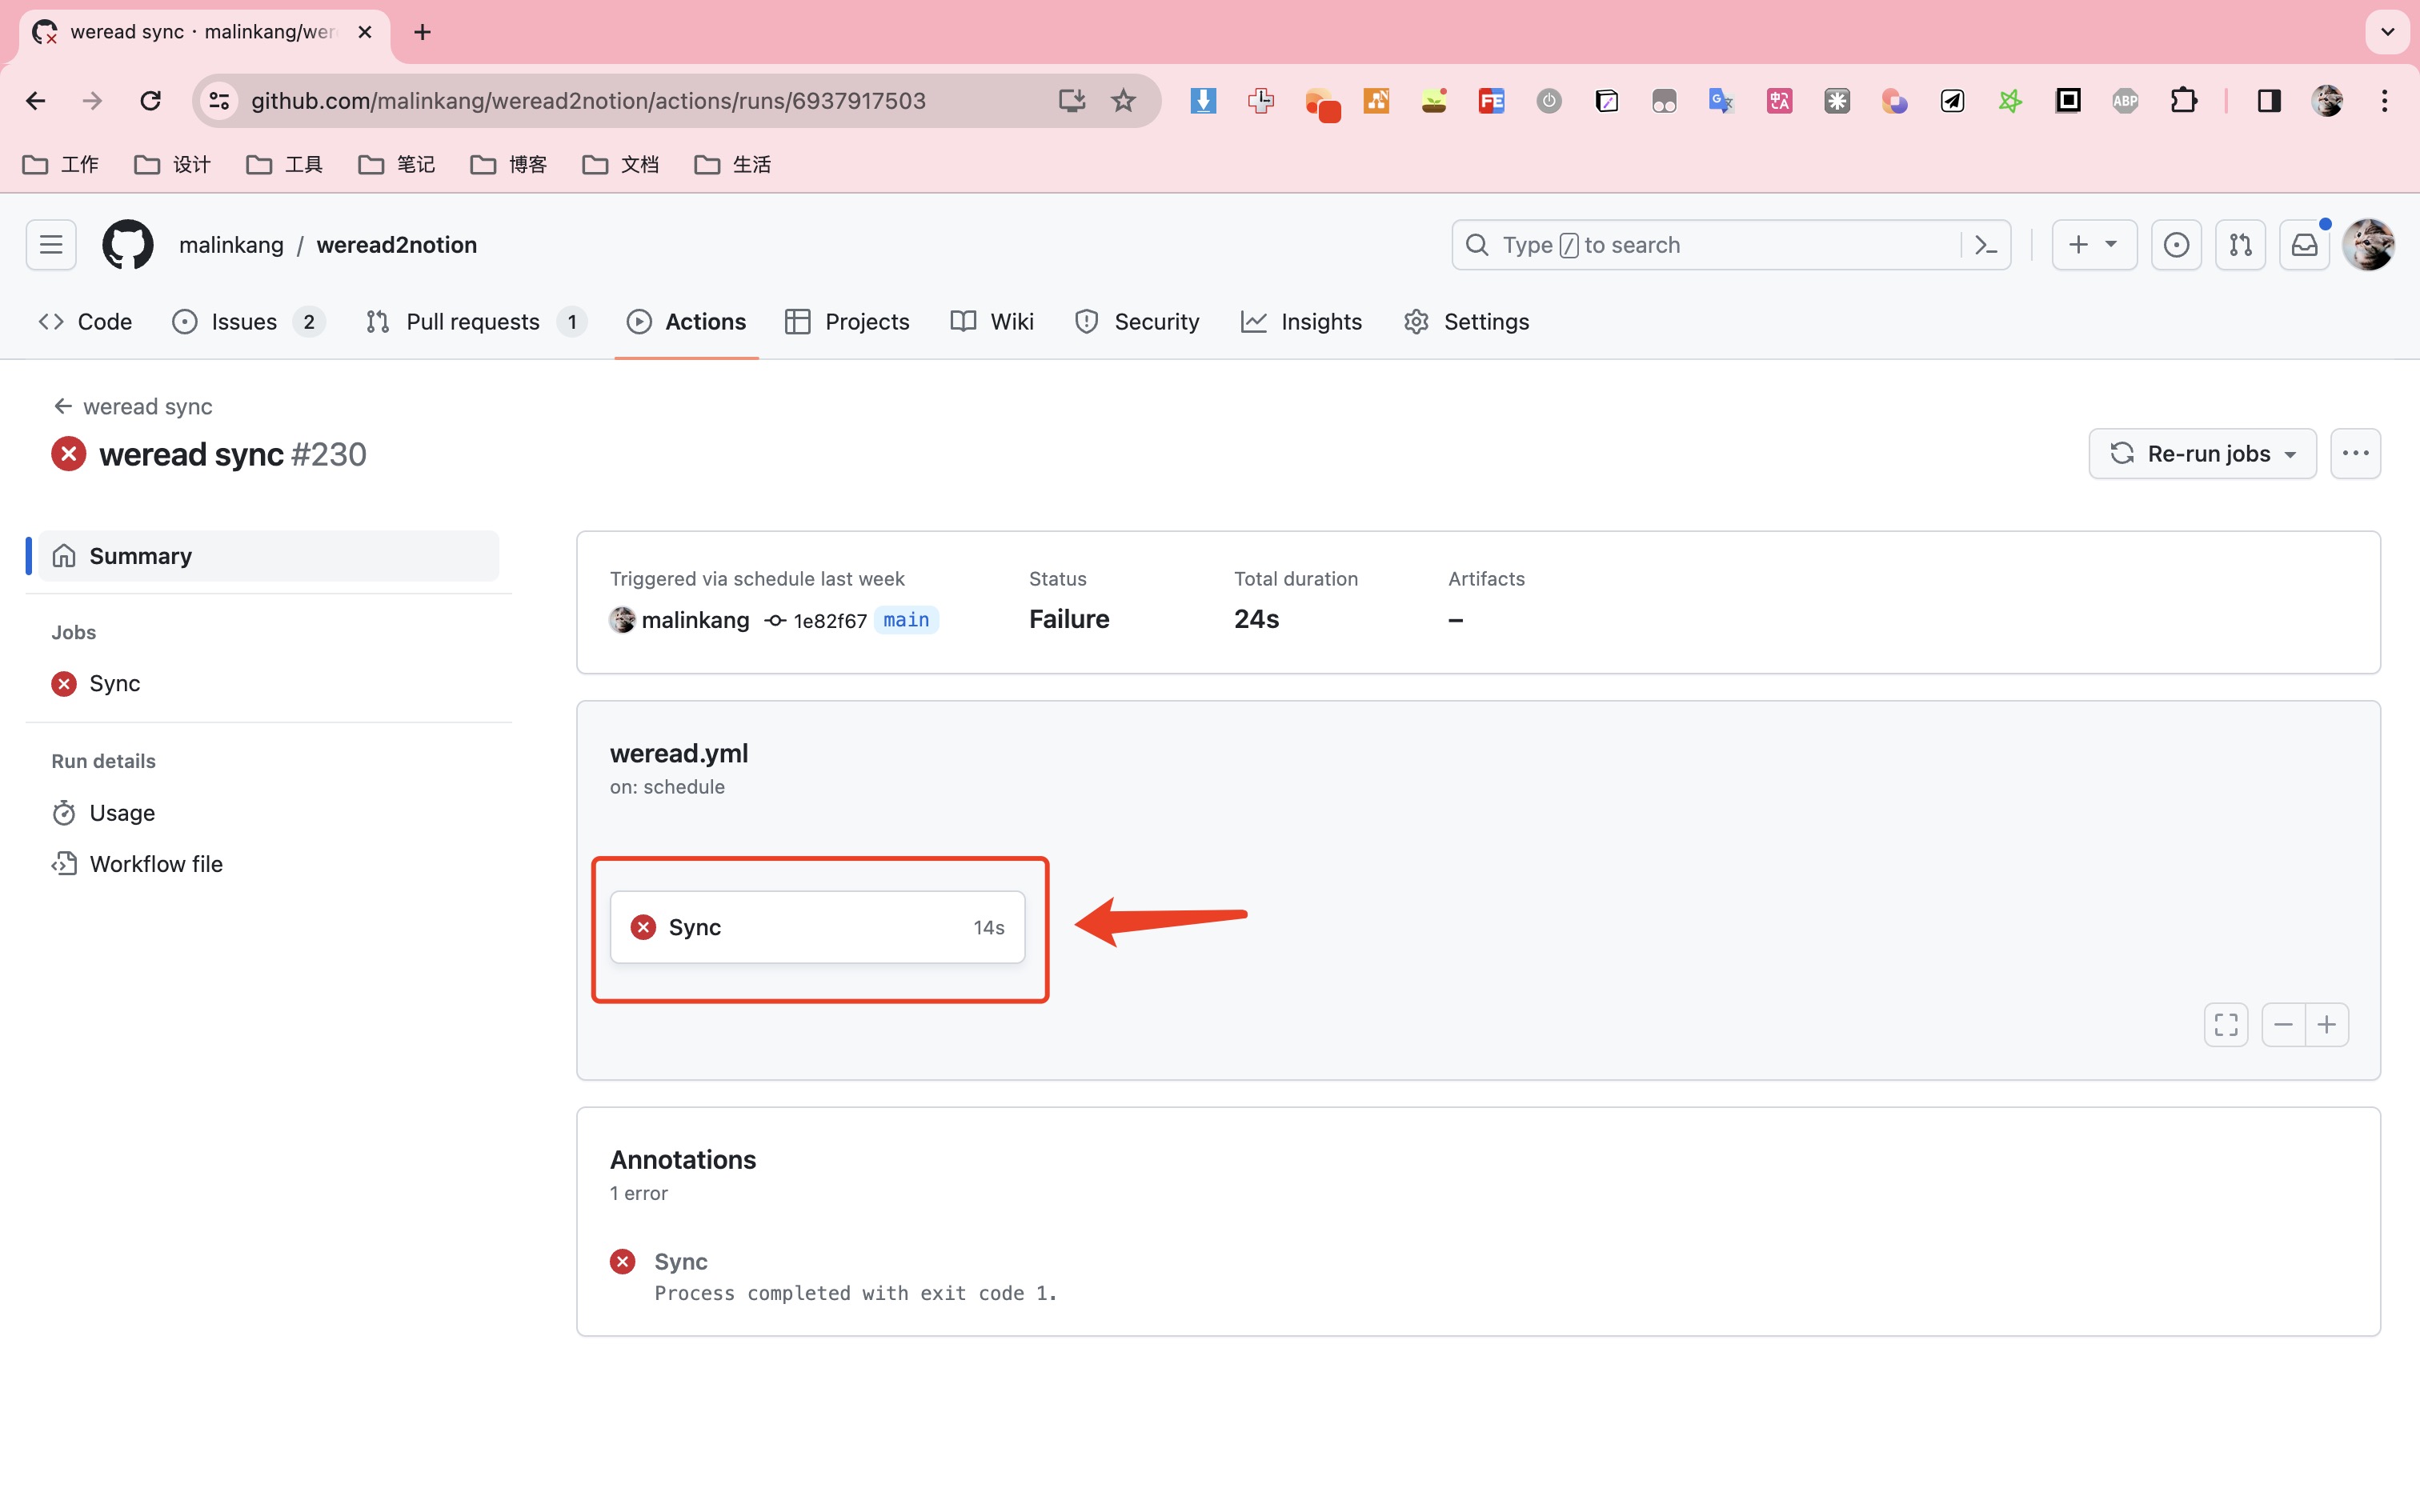The height and width of the screenshot is (1512, 2420).
Task: Open the three-dot workflow options menu
Action: pos(2355,454)
